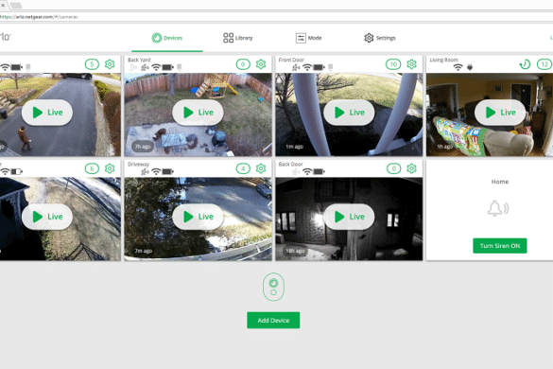This screenshot has height=369, width=553.
Task: Click the Back Yard battery icon
Action: (168, 67)
